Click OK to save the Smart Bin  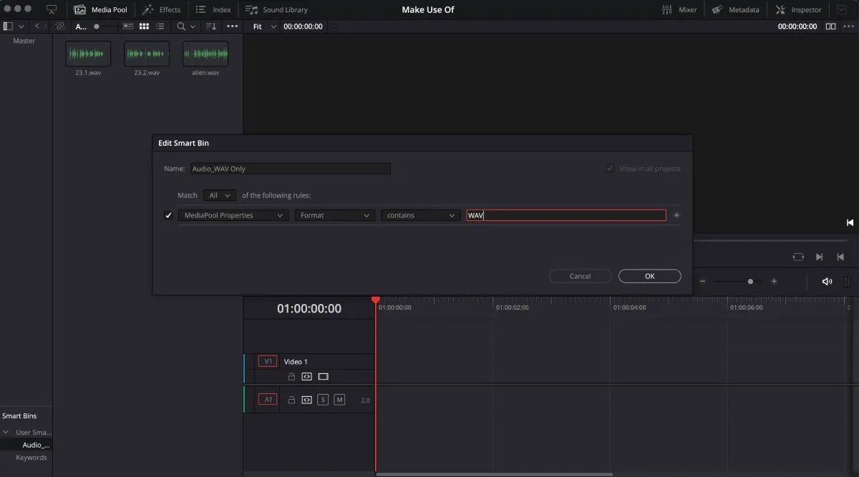[649, 276]
